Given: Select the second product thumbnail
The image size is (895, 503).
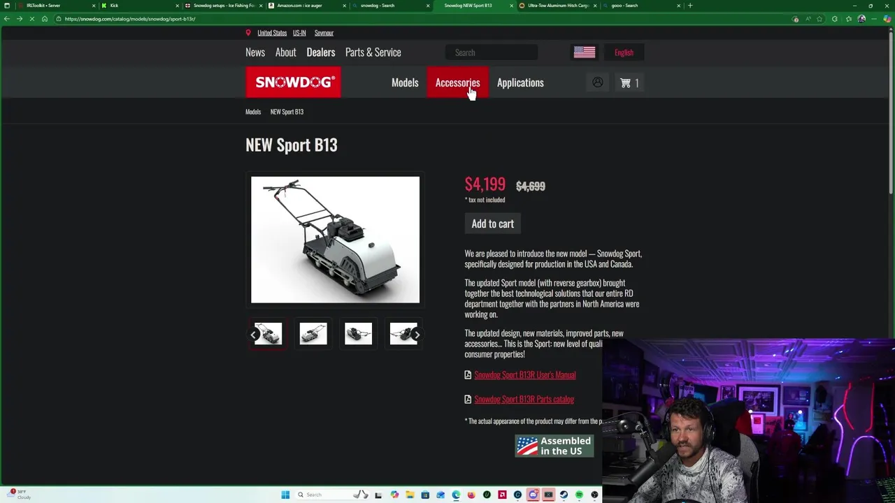Looking at the screenshot, I should 313,334.
